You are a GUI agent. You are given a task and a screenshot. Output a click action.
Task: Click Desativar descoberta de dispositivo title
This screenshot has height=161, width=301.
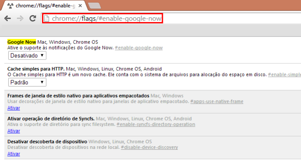tap(47, 142)
